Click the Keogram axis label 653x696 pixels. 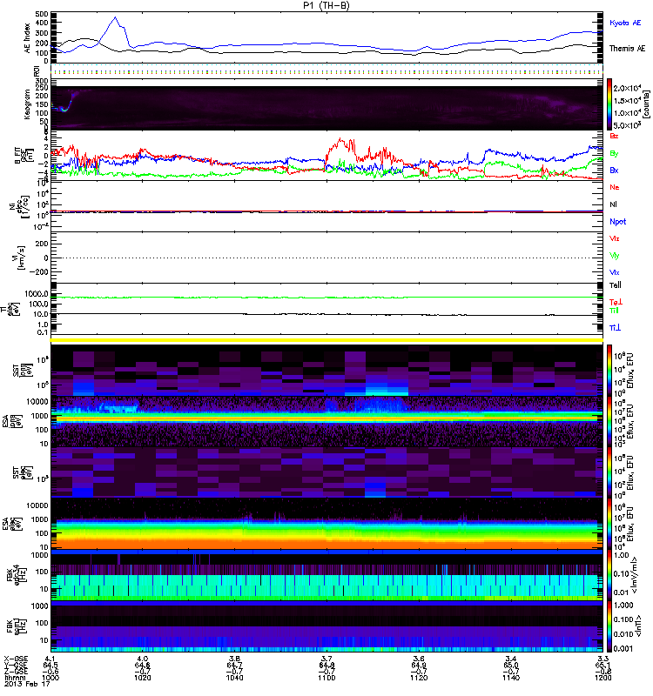27,104
